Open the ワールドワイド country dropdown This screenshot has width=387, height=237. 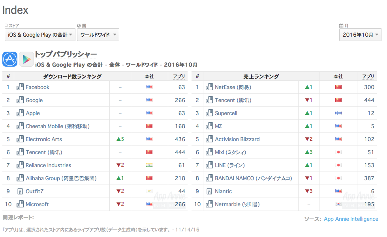[98, 35]
